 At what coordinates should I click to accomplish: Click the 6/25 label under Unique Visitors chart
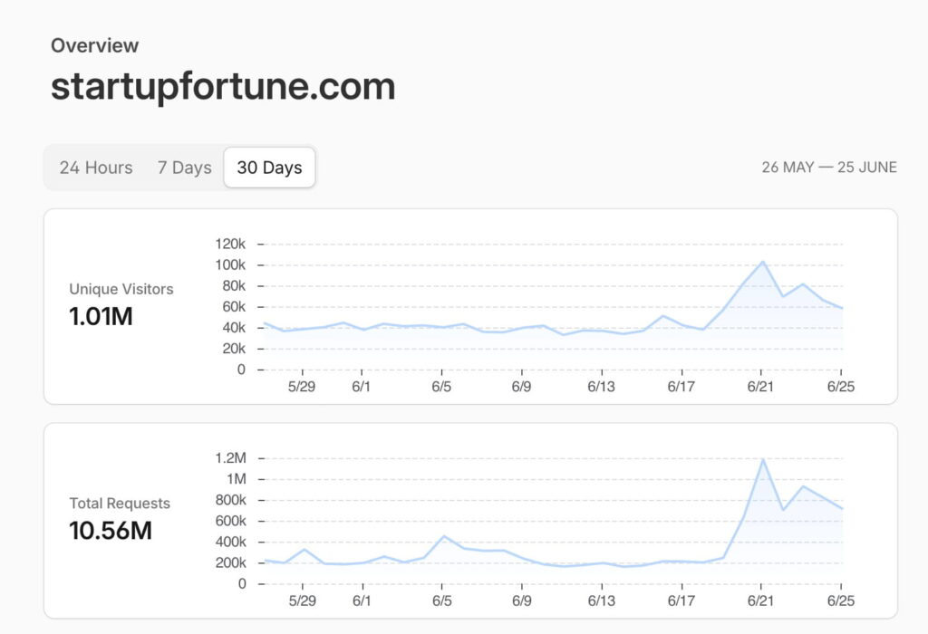tap(841, 387)
